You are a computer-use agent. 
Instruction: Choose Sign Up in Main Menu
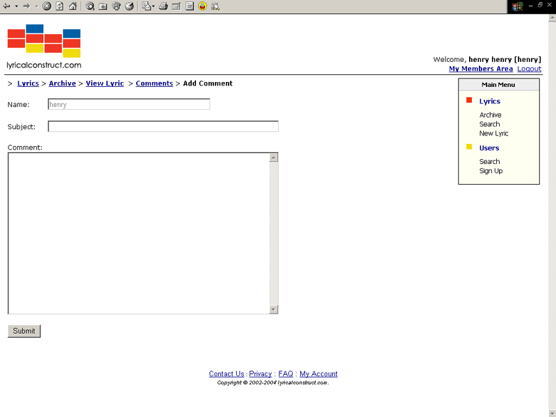click(x=491, y=171)
